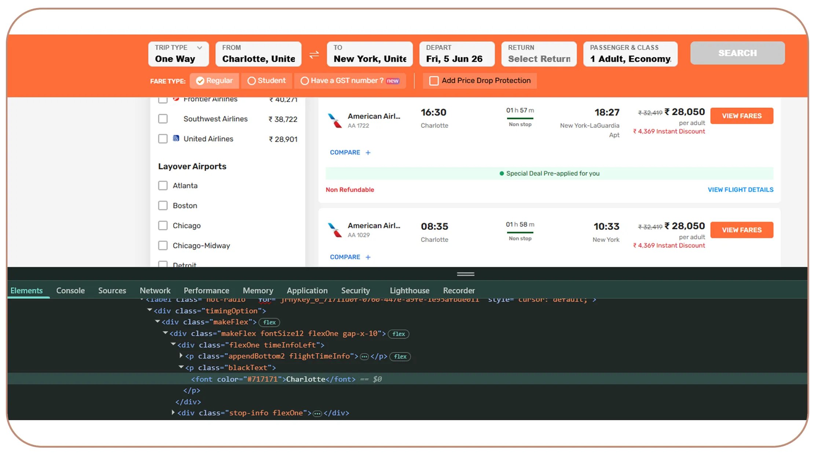Click United Airlines logo in airline filter
The width and height of the screenshot is (815, 455).
[176, 138]
